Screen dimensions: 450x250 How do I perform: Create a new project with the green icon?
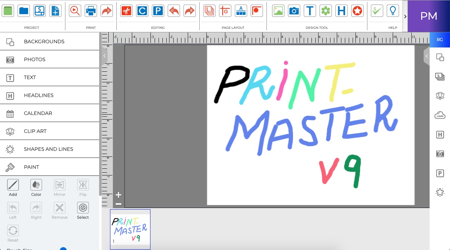click(x=8, y=11)
